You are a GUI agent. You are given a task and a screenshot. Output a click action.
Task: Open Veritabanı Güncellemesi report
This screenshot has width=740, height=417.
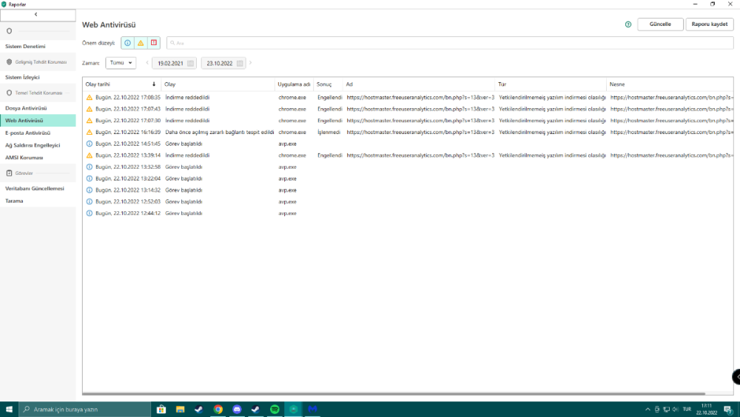click(x=35, y=188)
